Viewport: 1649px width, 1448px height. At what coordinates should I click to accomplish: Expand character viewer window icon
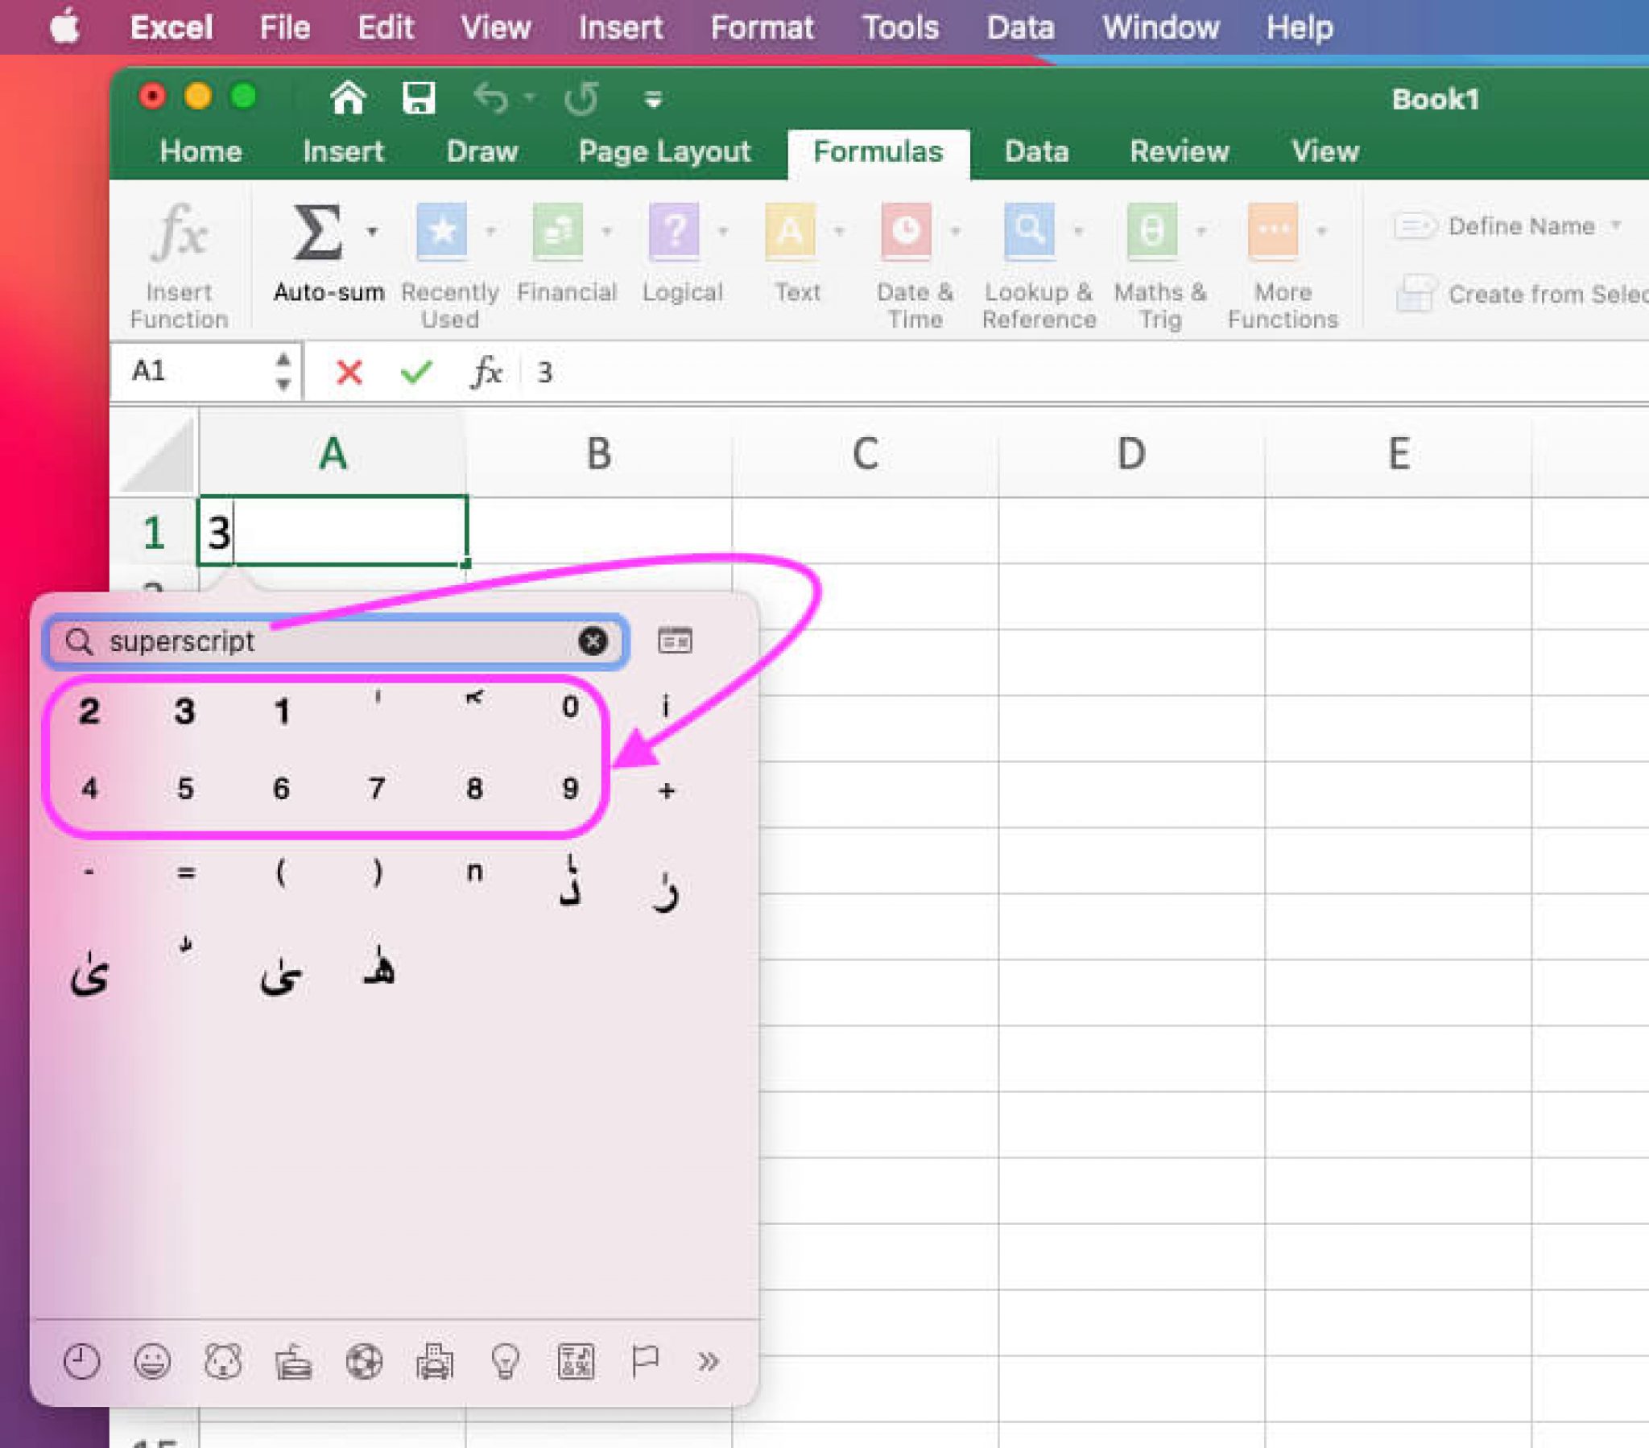click(675, 641)
